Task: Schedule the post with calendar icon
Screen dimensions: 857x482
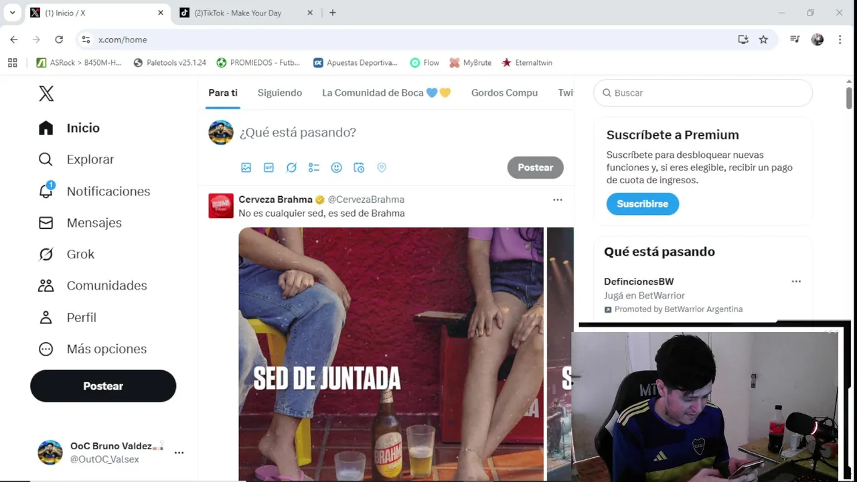Action: pyautogui.click(x=359, y=168)
